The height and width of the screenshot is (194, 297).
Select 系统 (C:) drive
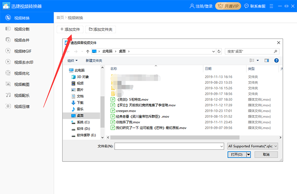point(80,122)
